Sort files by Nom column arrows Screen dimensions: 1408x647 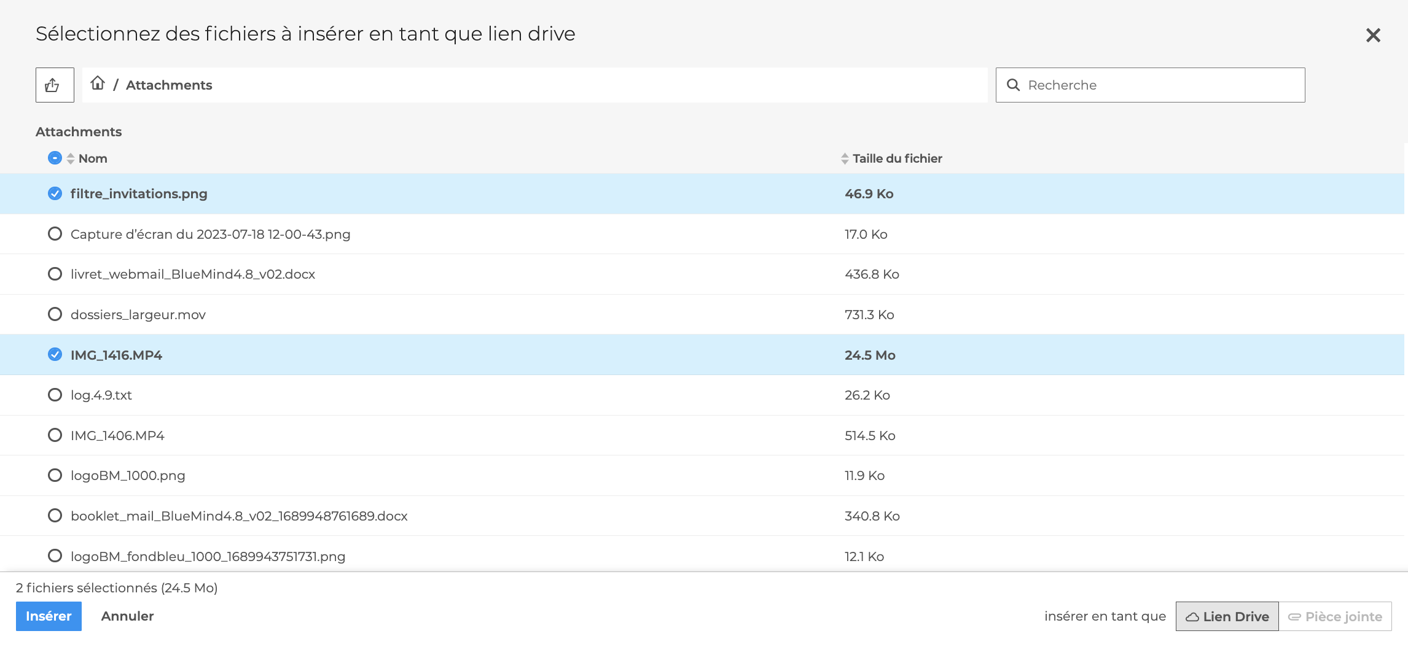[x=71, y=158]
